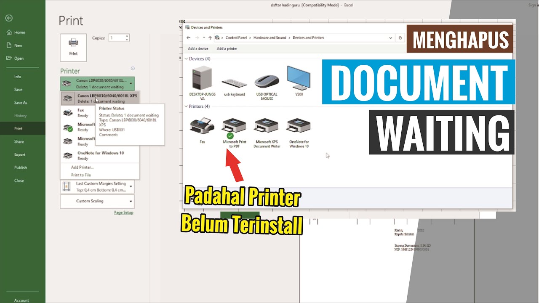Click the Up arrow in Devices and Printers
Screen dimensions: 539x303
[x=210, y=37]
